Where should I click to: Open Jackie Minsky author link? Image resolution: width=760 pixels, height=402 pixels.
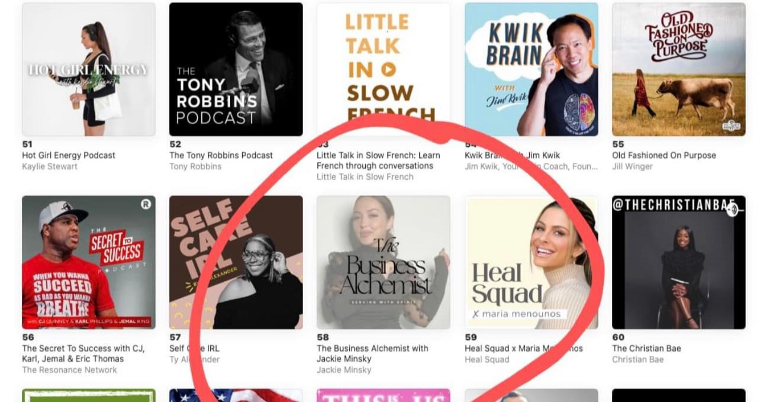(344, 370)
